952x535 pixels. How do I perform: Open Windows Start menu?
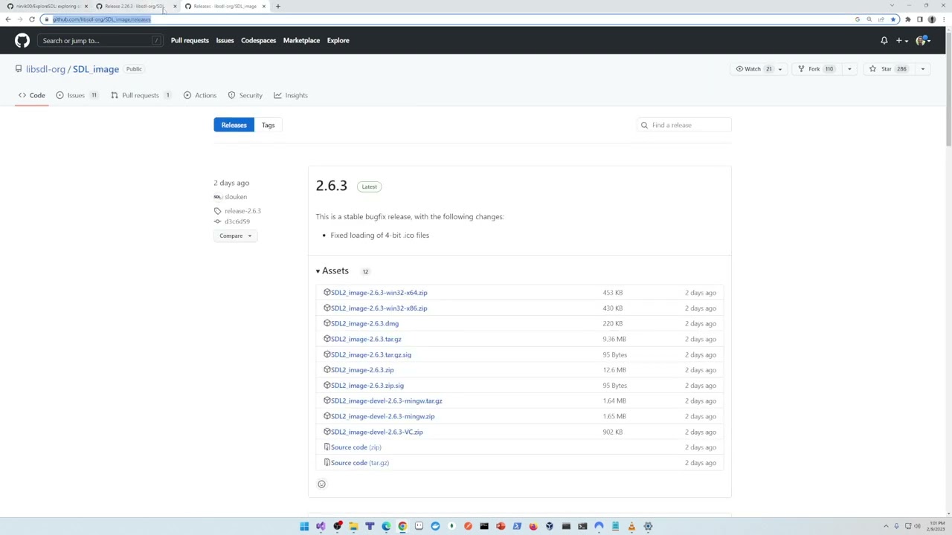point(304,526)
